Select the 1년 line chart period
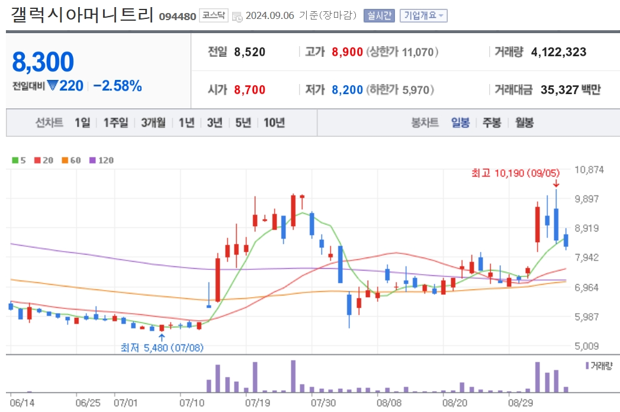This screenshot has width=620, height=412. pos(187,123)
